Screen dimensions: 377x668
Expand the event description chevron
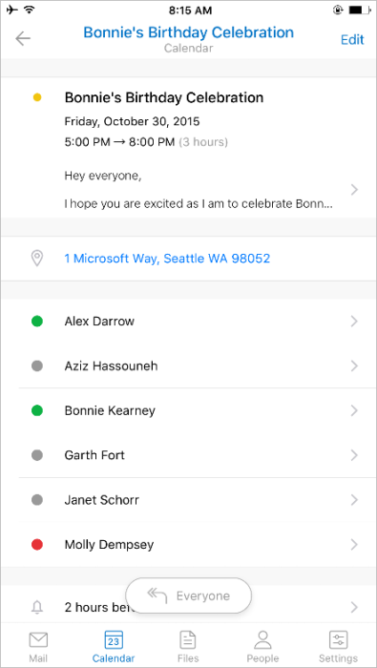coord(353,190)
